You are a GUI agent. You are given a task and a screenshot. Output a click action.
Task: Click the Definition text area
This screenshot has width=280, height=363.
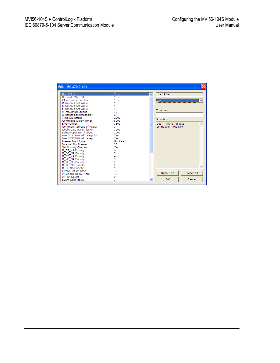[x=178, y=145]
